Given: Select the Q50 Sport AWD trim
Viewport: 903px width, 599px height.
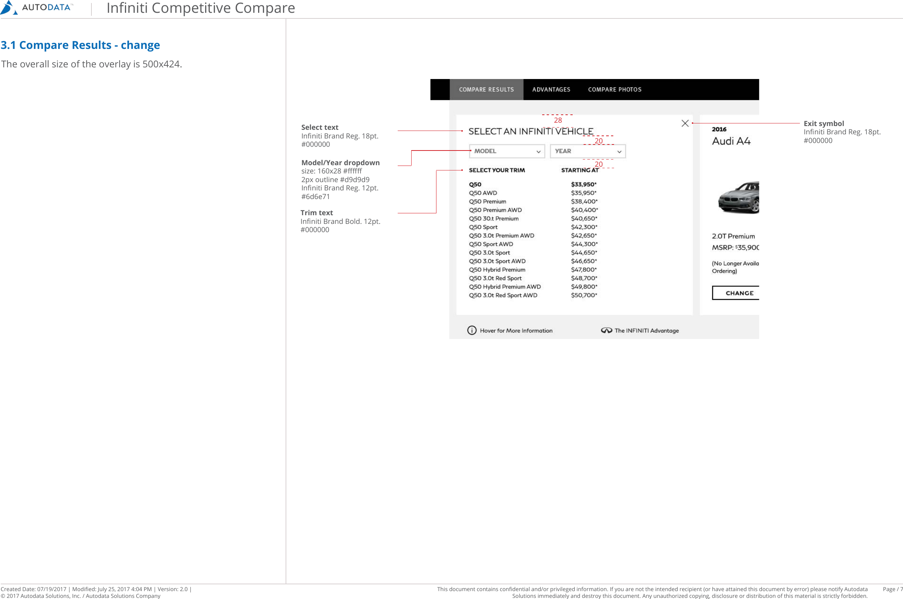Looking at the screenshot, I should [491, 244].
